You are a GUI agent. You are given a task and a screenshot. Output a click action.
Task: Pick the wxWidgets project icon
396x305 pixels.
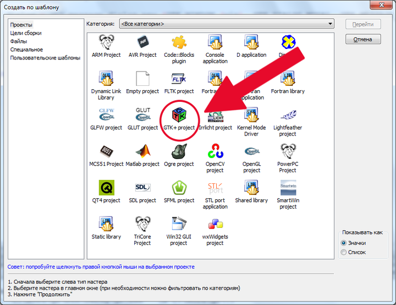click(216, 224)
